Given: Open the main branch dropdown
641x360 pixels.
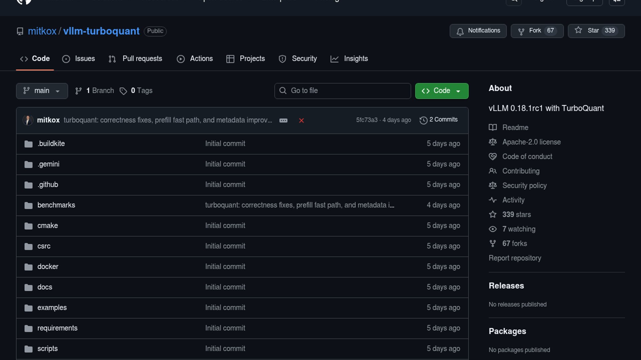Looking at the screenshot, I should coord(42,91).
